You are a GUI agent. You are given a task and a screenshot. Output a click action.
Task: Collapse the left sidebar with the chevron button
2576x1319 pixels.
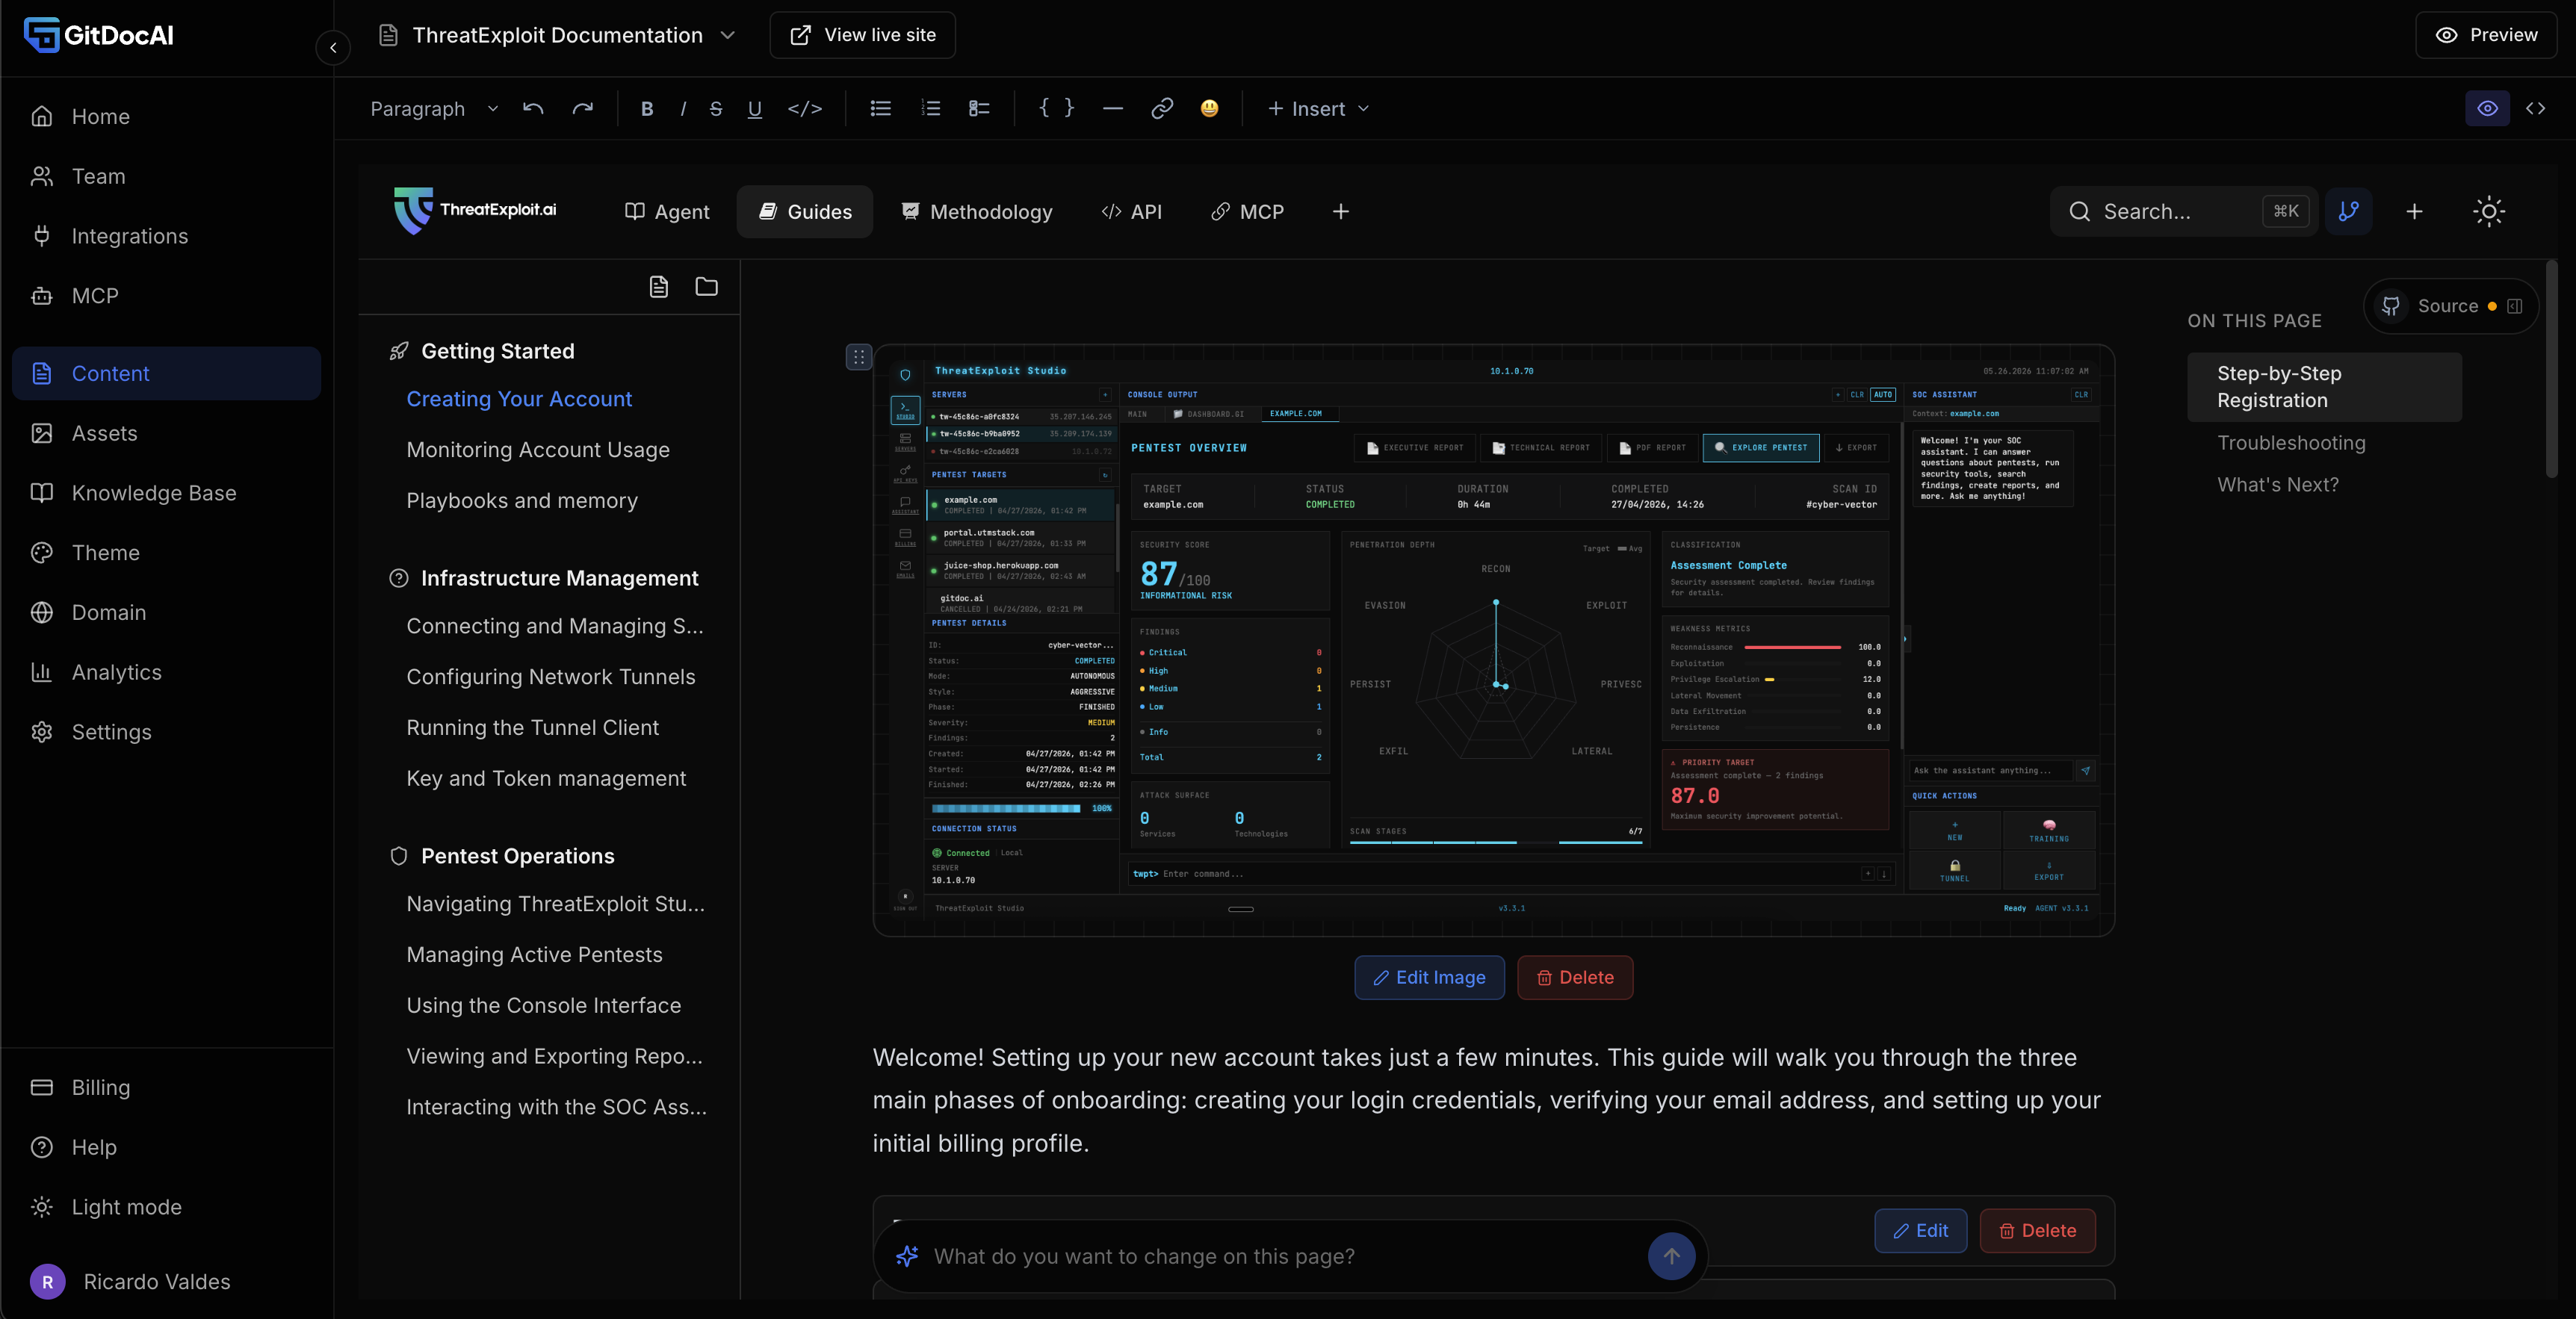pos(333,47)
